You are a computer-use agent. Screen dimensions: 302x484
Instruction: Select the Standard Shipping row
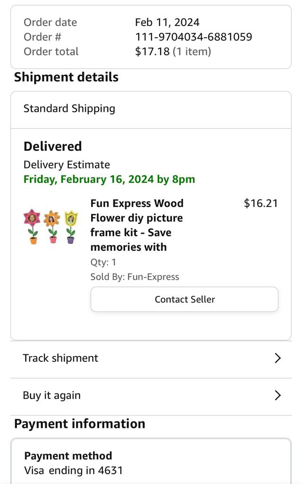tap(69, 109)
